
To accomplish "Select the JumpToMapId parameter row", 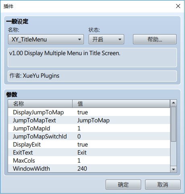I will coord(89,128).
